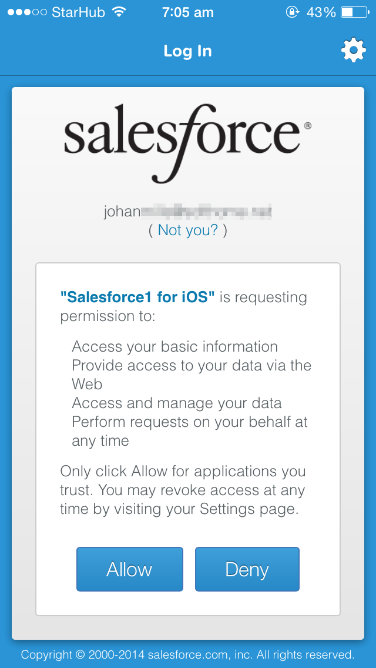The height and width of the screenshot is (668, 376).
Task: Click the permission request dialog card
Action: coord(188,435)
